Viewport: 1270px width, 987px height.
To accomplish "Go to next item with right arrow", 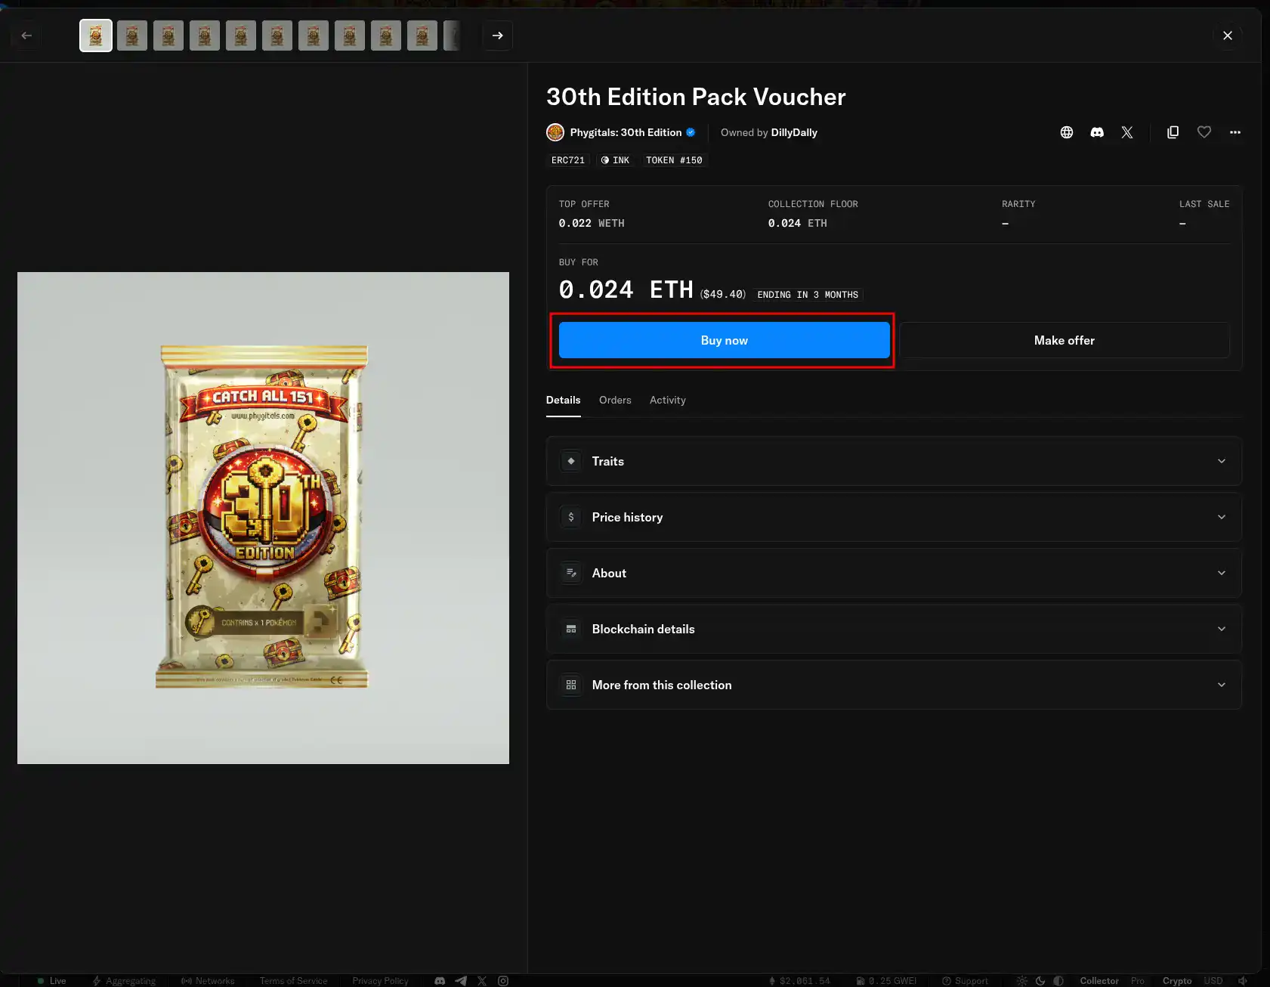I will [497, 36].
